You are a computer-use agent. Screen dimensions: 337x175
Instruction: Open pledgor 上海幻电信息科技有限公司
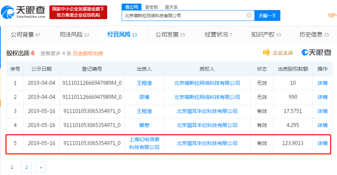tap(144, 143)
